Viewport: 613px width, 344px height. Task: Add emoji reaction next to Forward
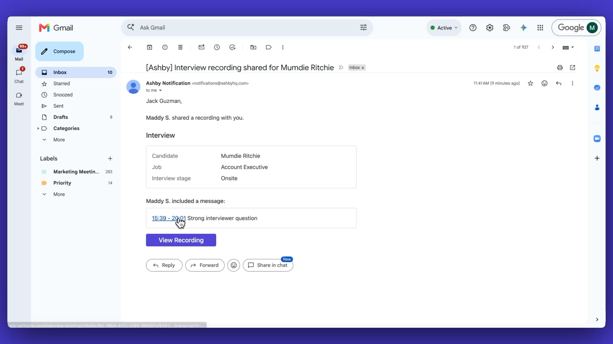coord(234,265)
